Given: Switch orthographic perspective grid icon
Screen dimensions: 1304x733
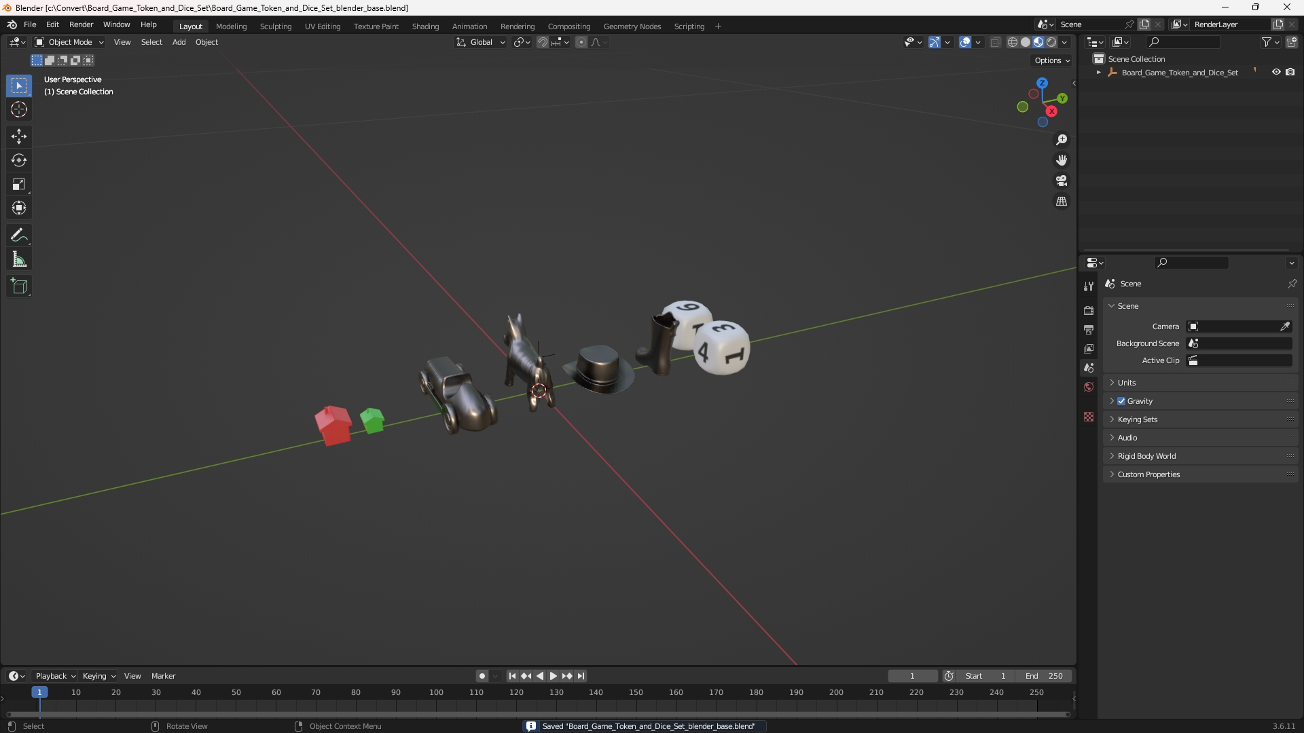Looking at the screenshot, I should click(x=1062, y=202).
